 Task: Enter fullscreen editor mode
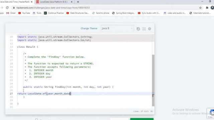[x=144, y=29]
